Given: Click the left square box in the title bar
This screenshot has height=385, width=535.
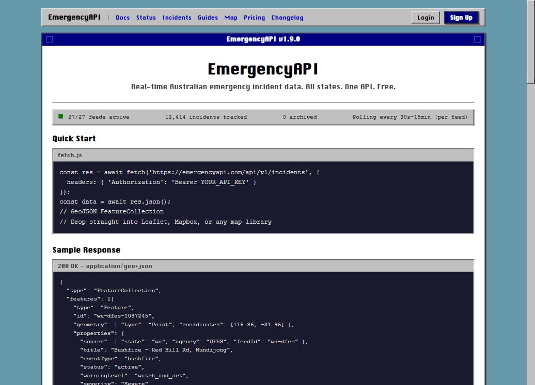Looking at the screenshot, I should pos(50,39).
